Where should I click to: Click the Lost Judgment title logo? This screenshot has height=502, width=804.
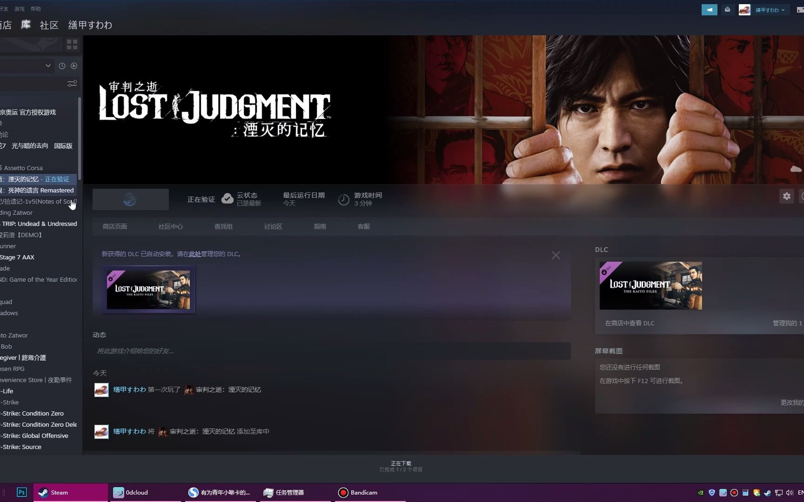tap(215, 110)
